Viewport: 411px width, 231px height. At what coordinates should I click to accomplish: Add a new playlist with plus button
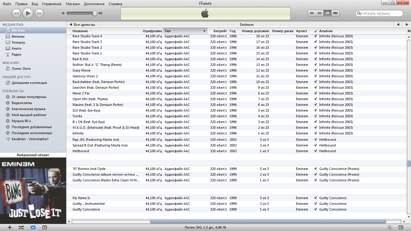10,228
